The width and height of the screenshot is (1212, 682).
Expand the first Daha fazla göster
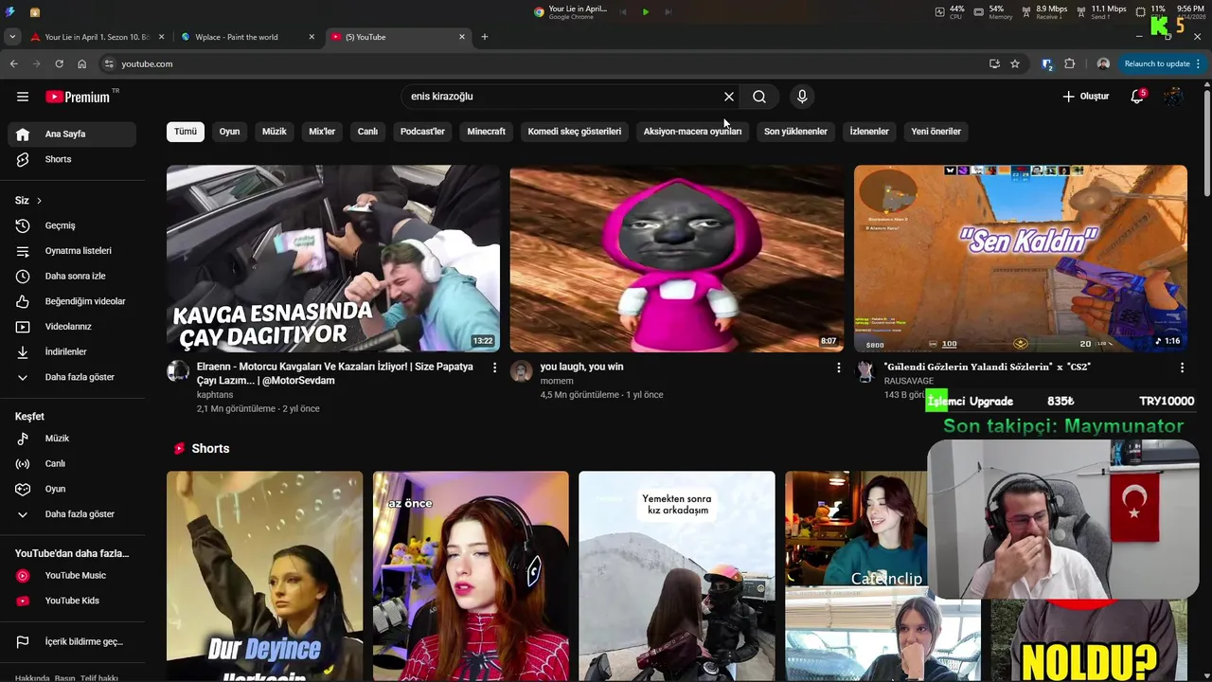[x=72, y=377]
